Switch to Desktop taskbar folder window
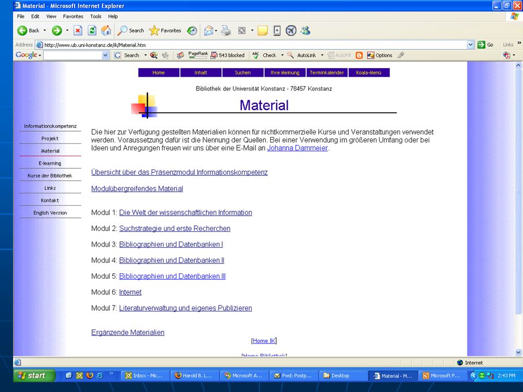The image size is (523, 392). (x=343, y=376)
